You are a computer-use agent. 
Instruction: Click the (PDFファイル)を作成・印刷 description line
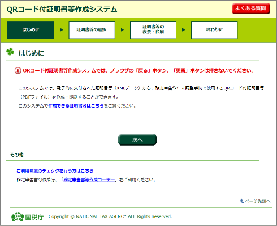pyautogui.click(x=68, y=97)
